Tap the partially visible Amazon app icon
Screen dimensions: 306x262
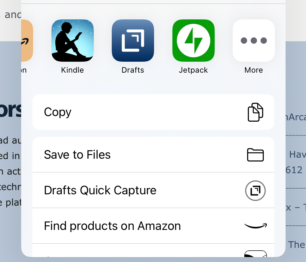(x=27, y=41)
